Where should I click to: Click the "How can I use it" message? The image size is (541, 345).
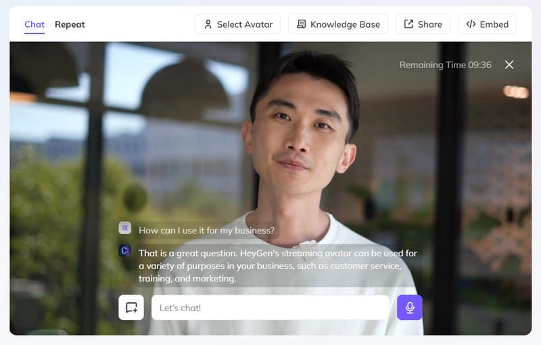(206, 230)
